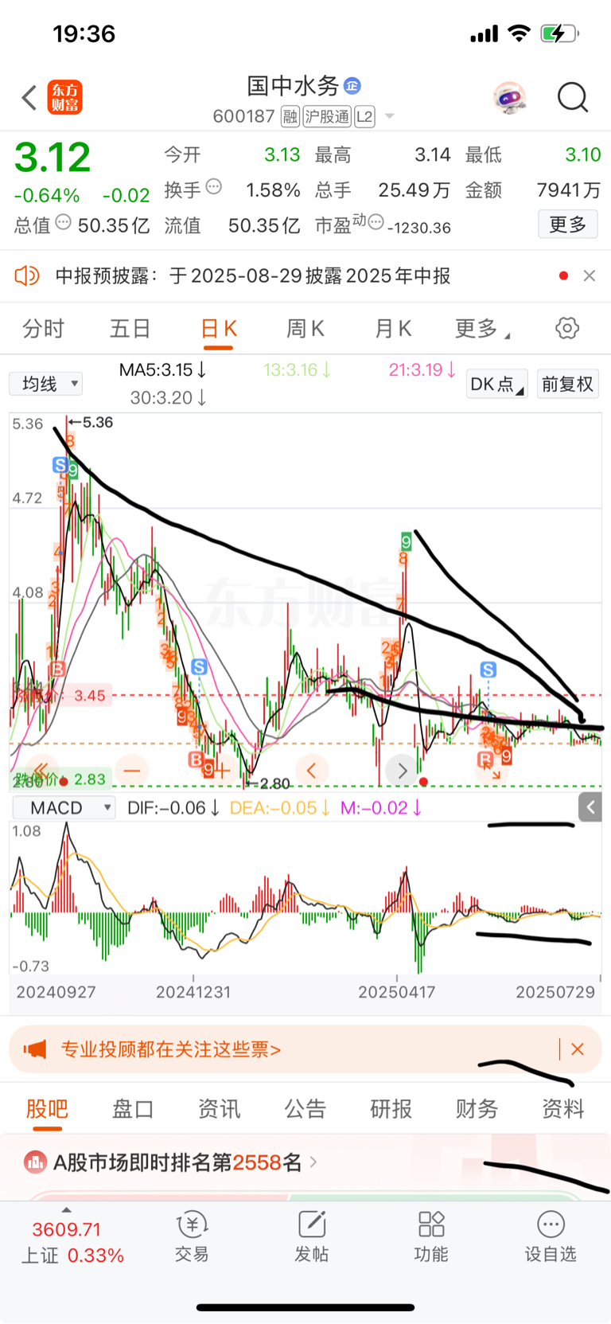Tap right arrow circle on chart
Image resolution: width=611 pixels, height=1324 pixels.
[x=402, y=770]
